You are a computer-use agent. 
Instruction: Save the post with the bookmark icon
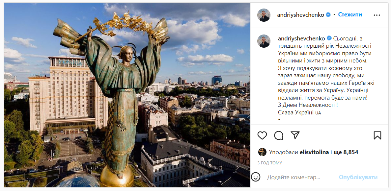pyautogui.click(x=377, y=135)
